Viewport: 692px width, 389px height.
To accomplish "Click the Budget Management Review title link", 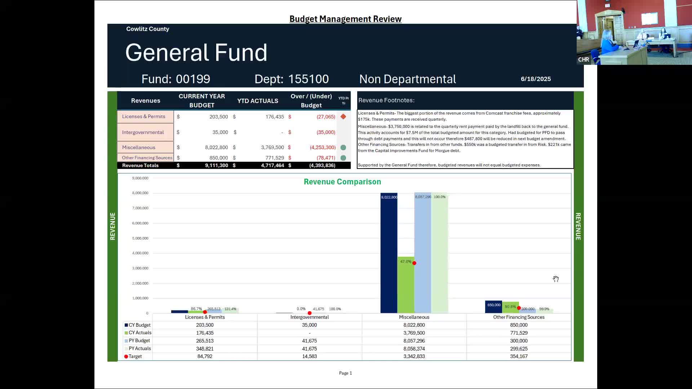I will click(345, 19).
